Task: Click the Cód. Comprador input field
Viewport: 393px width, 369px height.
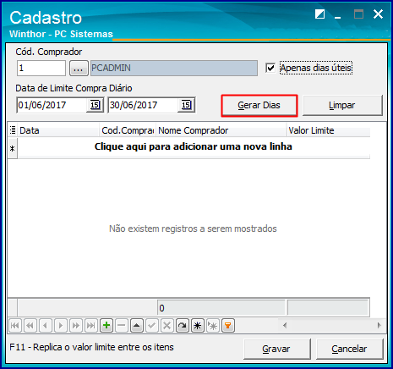Action: pyautogui.click(x=41, y=68)
